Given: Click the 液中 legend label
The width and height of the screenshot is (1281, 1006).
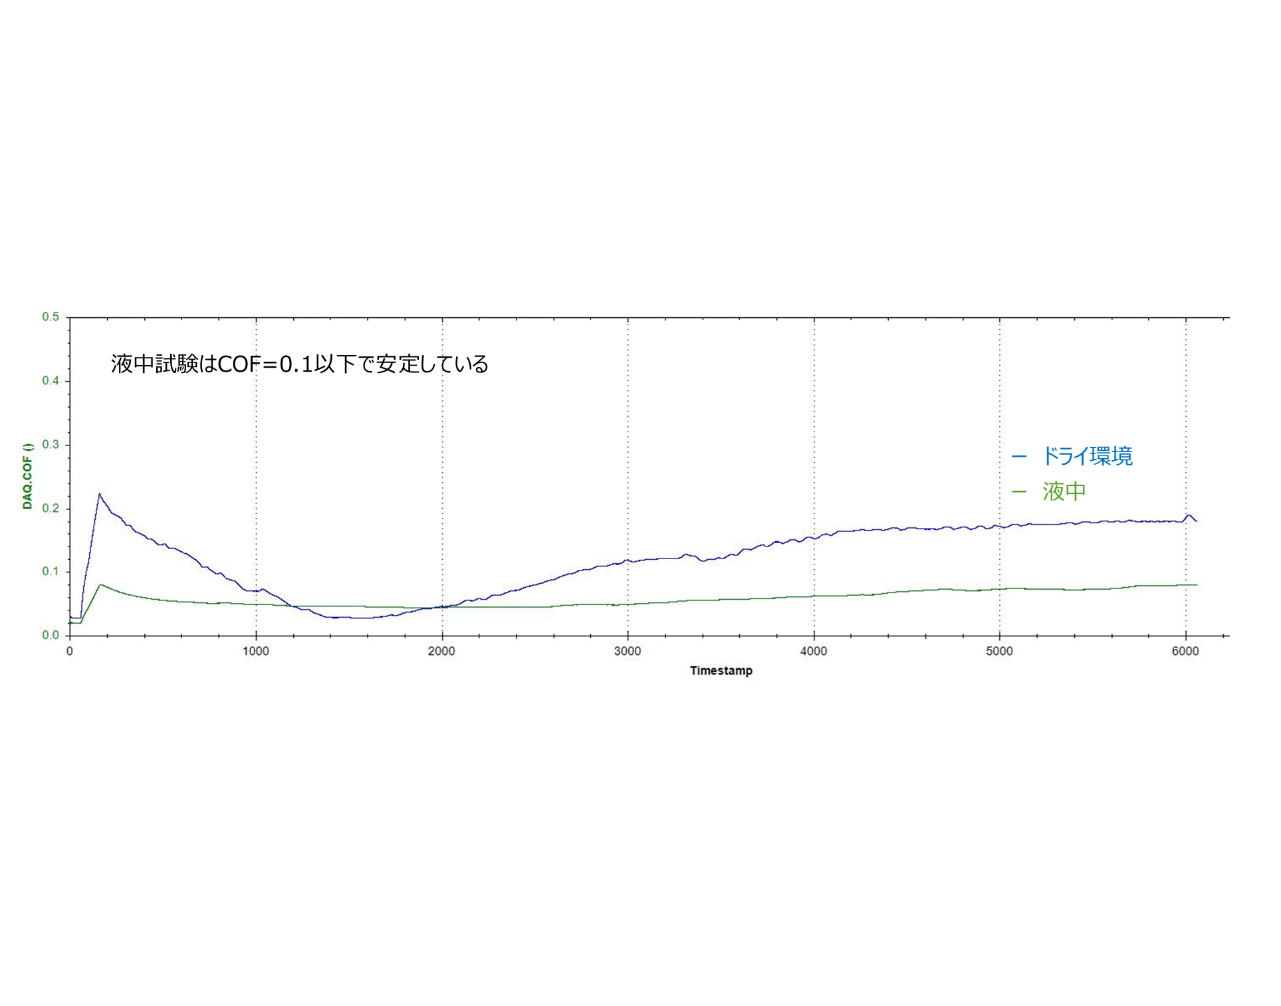Looking at the screenshot, I should [x=1064, y=491].
